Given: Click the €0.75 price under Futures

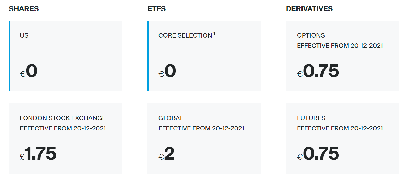Looking at the screenshot, I should coord(318,154).
